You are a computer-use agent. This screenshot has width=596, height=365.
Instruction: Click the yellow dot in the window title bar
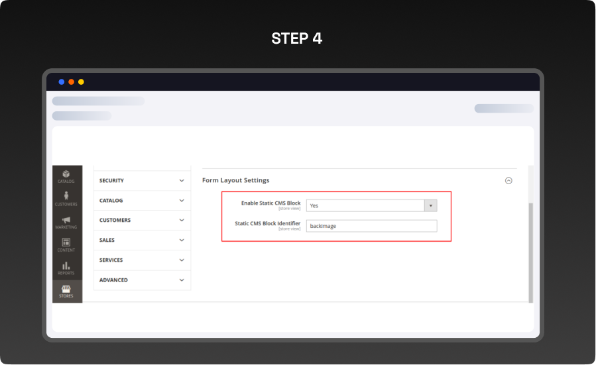81,82
